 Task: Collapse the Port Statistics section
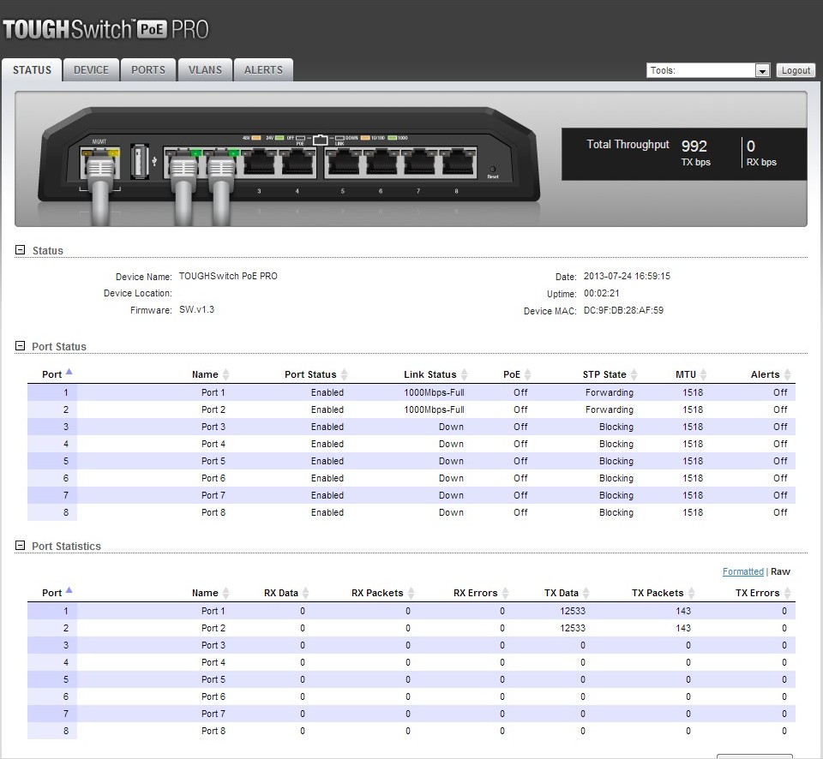tap(20, 546)
